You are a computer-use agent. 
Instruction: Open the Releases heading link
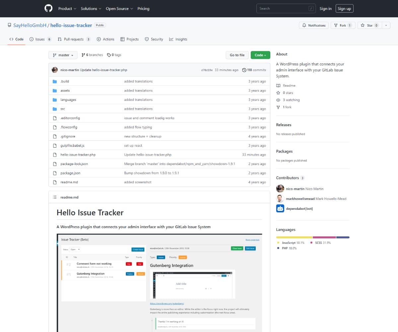click(x=284, y=125)
